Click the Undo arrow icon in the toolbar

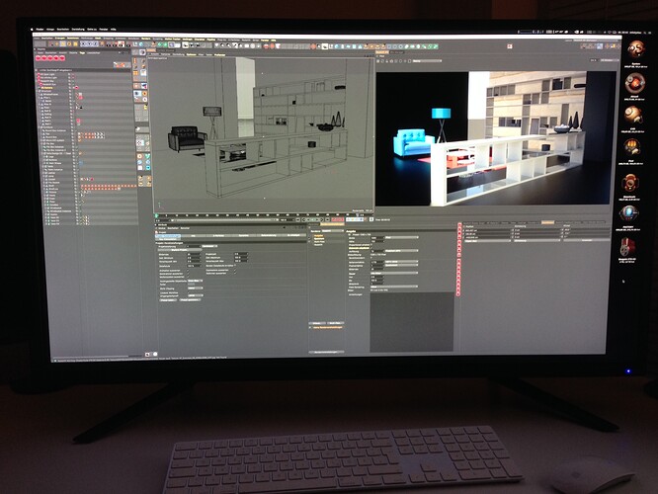(37, 43)
